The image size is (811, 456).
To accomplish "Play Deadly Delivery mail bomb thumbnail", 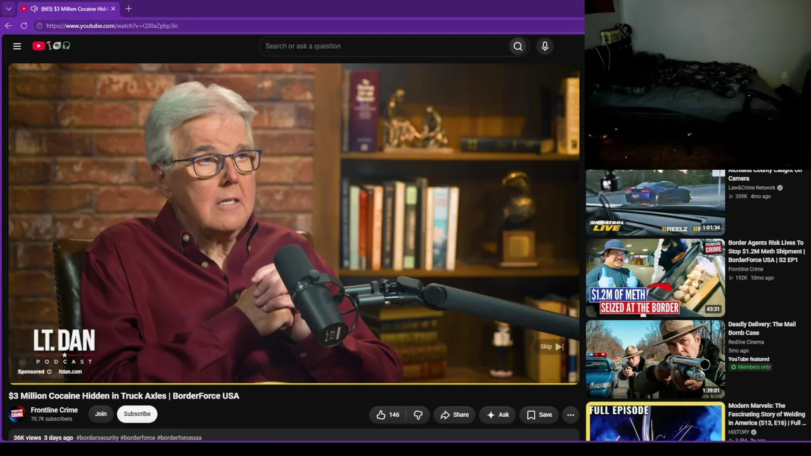I will click(655, 359).
